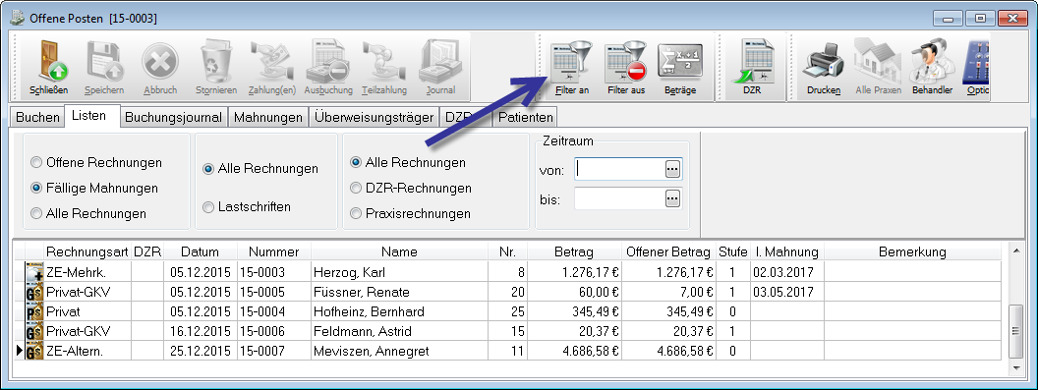Select Fällige Mahnungen radio button
The height and width of the screenshot is (390, 1038).
(x=36, y=188)
